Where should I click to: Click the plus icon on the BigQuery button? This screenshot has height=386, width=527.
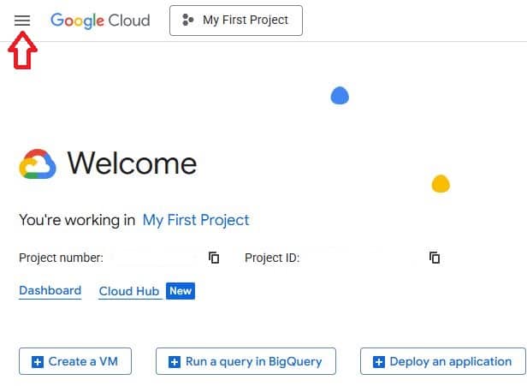click(x=175, y=362)
